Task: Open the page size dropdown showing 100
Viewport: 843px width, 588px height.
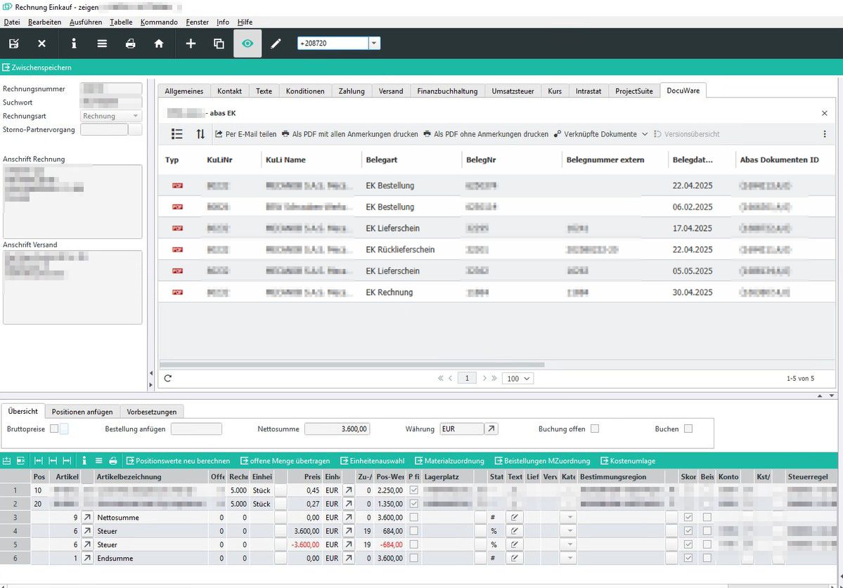Action: pyautogui.click(x=517, y=379)
